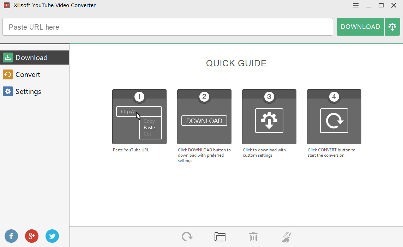The width and height of the screenshot is (403, 247).
Task: Click the Paste URL here input field
Action: (168, 27)
